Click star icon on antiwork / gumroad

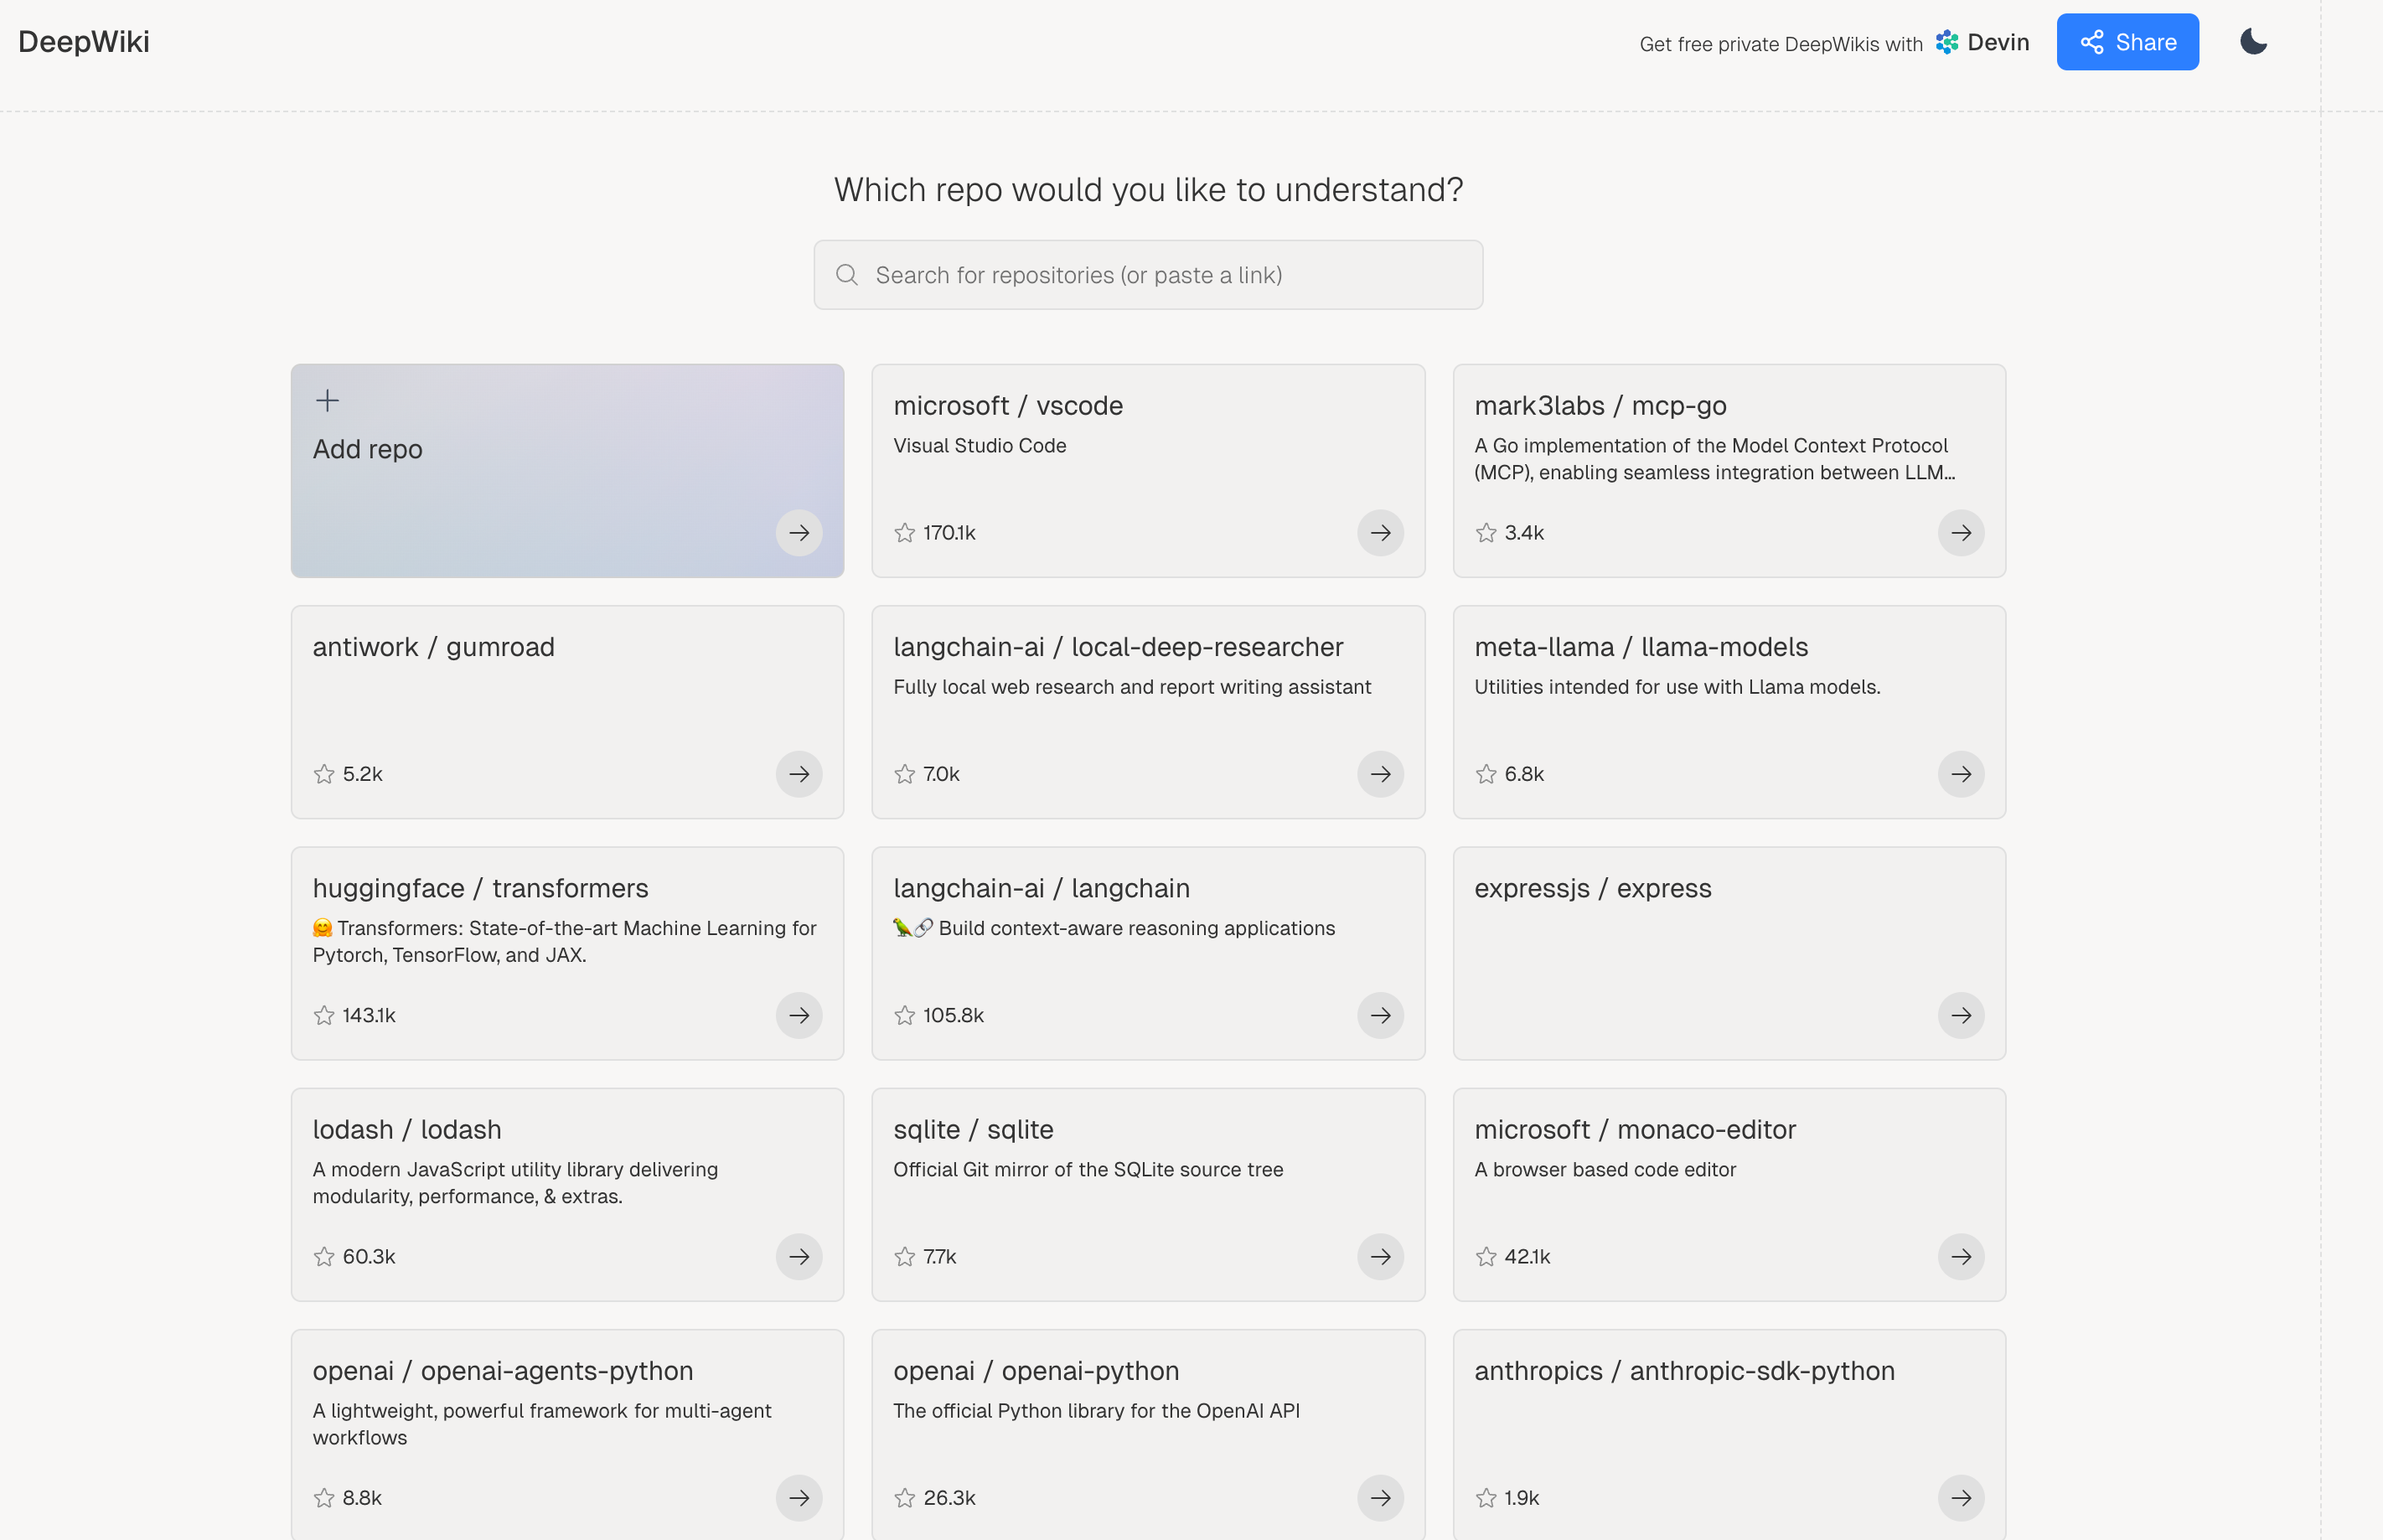[324, 774]
